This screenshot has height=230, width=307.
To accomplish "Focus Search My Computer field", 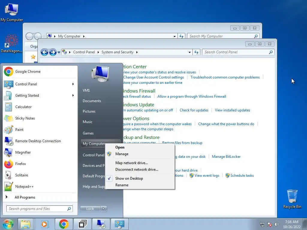I will pos(223,36).
